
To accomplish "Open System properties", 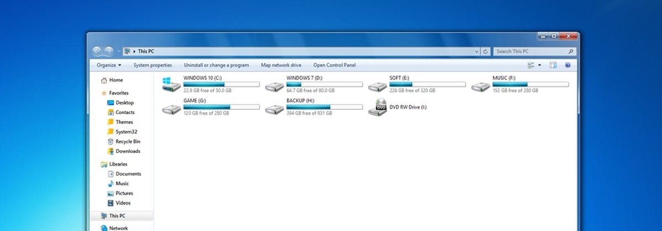I will click(x=152, y=65).
